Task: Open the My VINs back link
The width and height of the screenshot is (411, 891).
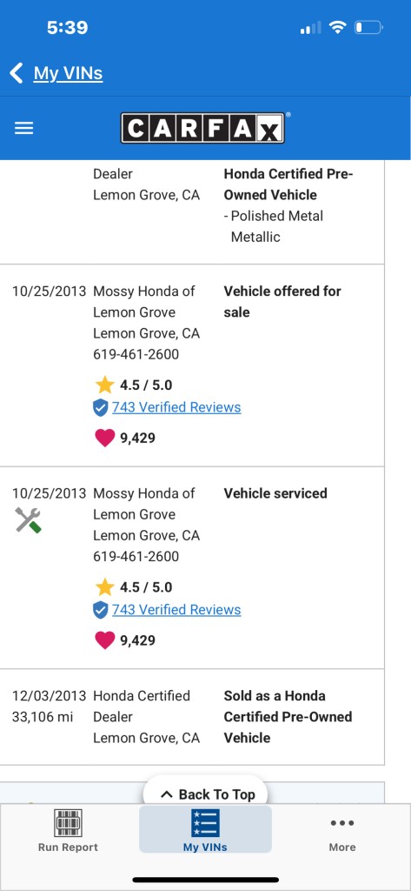Action: [68, 73]
